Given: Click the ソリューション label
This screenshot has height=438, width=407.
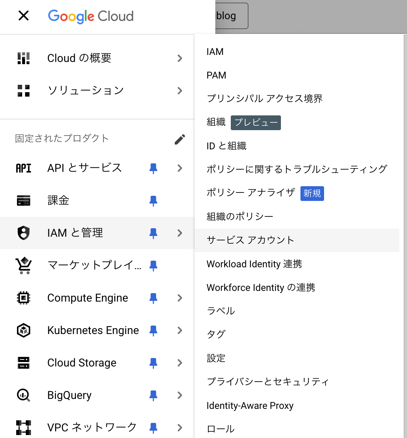Looking at the screenshot, I should coord(86,90).
